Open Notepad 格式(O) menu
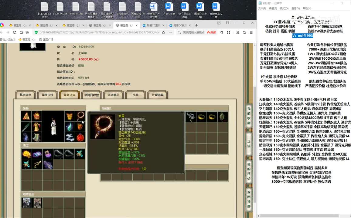Viewport: 351px width, 218px height. (284, 8)
